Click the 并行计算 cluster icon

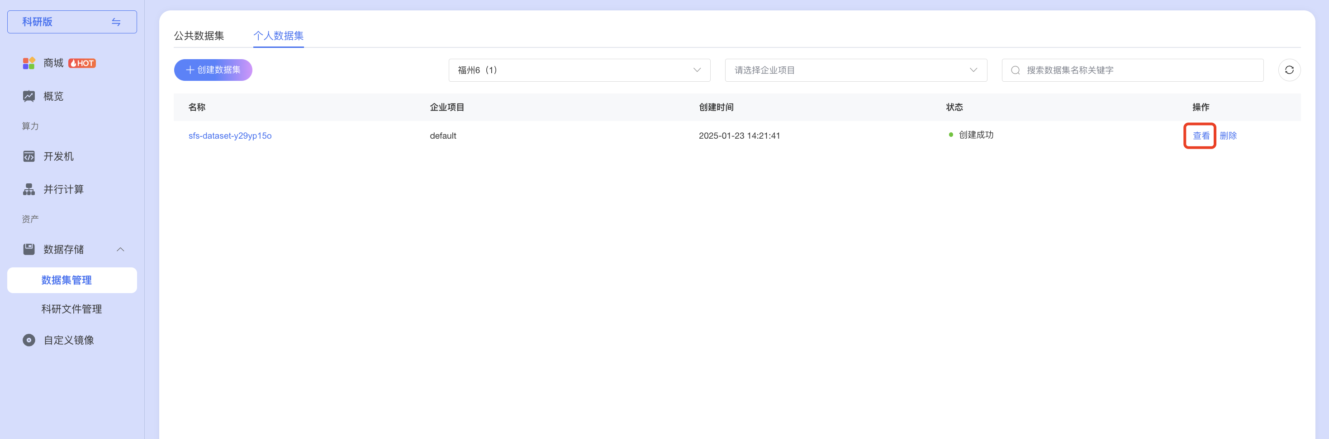pos(29,189)
